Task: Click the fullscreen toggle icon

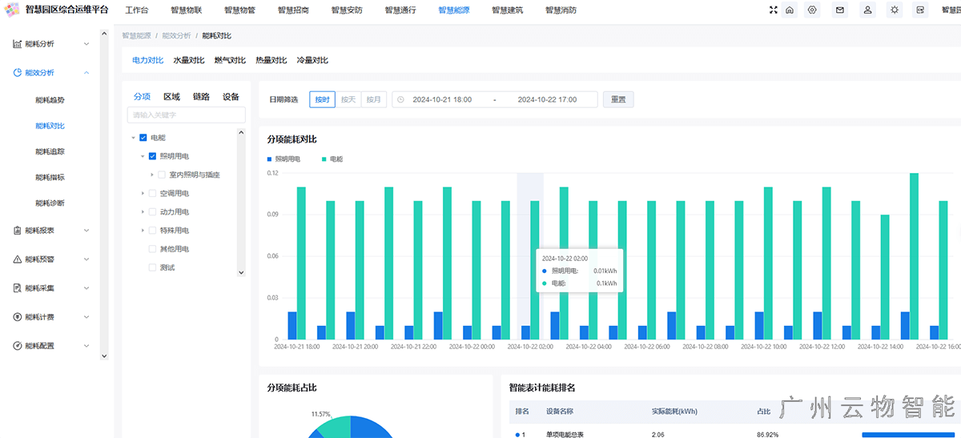Action: click(x=773, y=10)
